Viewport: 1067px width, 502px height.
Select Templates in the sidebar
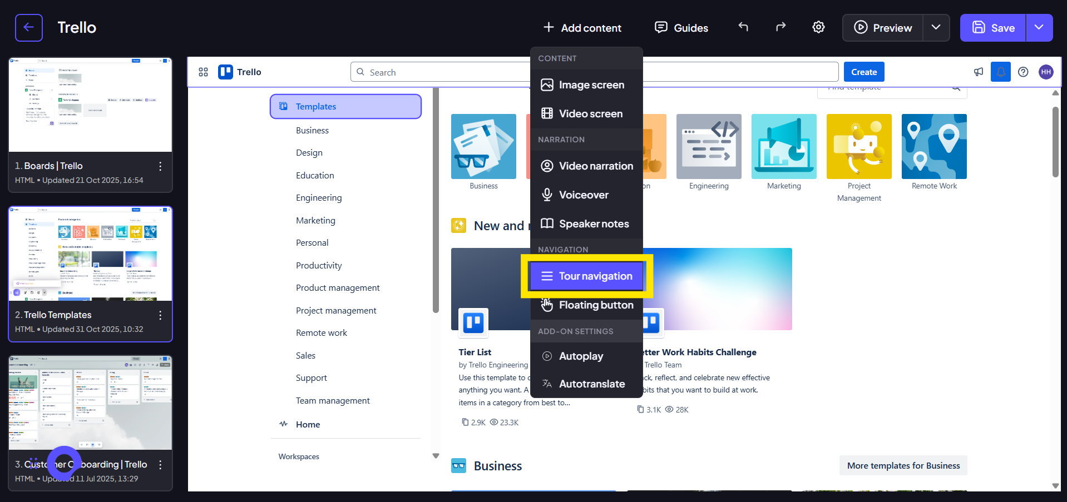coord(345,107)
